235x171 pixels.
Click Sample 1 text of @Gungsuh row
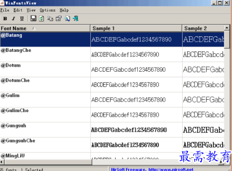point(129,130)
